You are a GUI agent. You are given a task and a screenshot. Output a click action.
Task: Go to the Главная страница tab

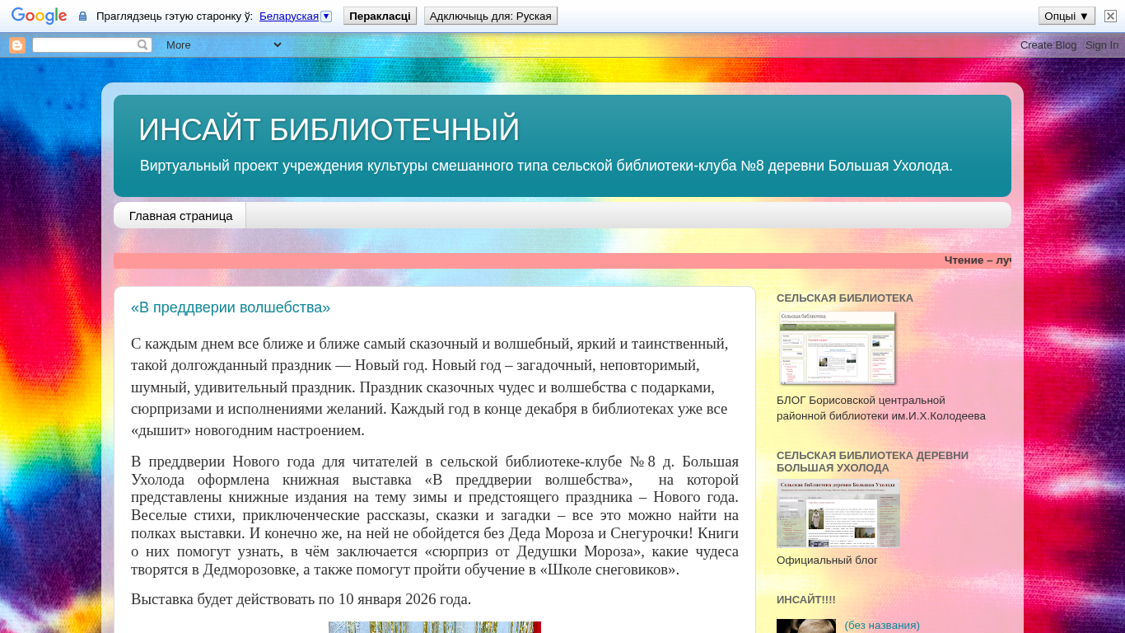pyautogui.click(x=181, y=216)
